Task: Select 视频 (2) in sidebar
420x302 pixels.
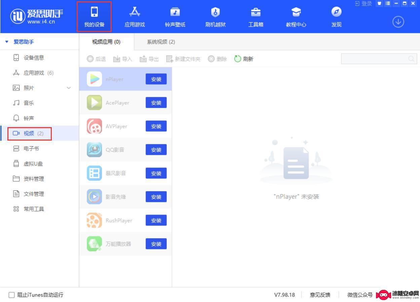Action: [x=39, y=134]
